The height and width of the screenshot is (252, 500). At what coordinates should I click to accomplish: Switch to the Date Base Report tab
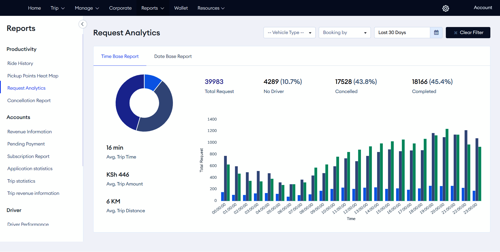click(x=173, y=56)
